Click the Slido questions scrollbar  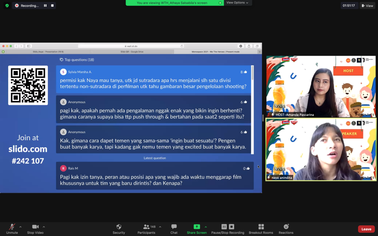[252, 73]
